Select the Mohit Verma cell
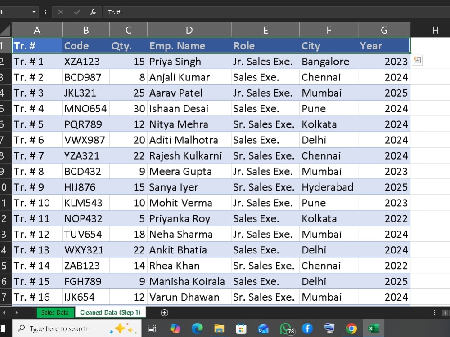This screenshot has width=450, height=337. point(189,203)
